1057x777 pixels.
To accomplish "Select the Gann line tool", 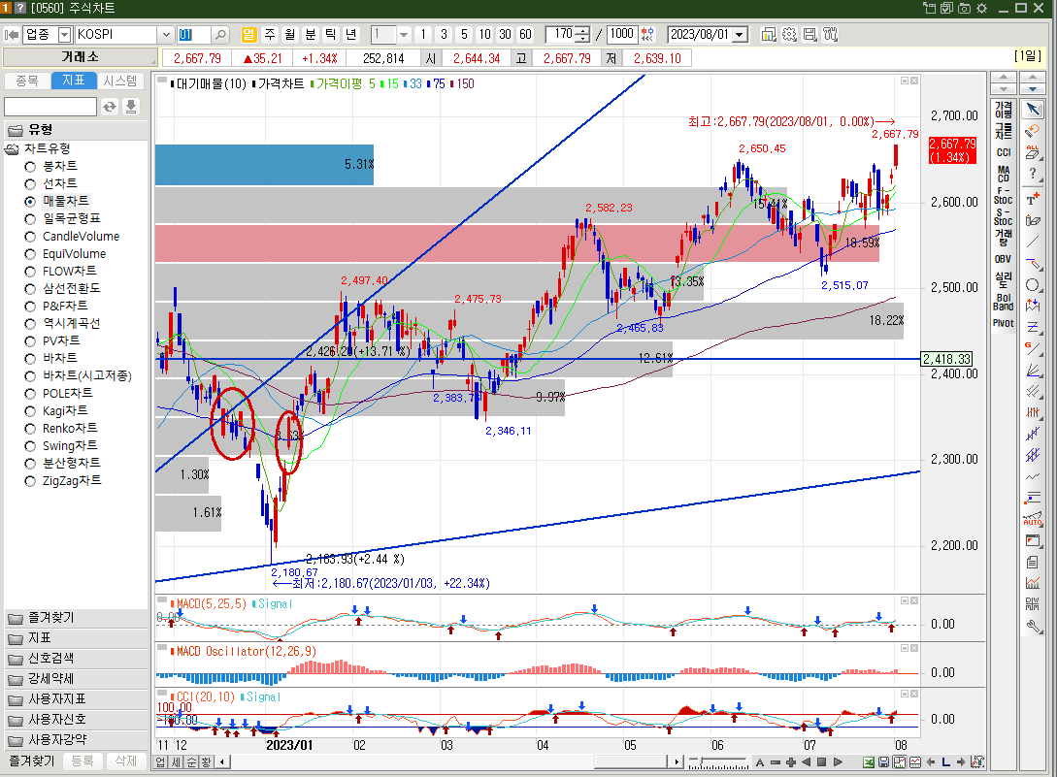I will 1032,348.
